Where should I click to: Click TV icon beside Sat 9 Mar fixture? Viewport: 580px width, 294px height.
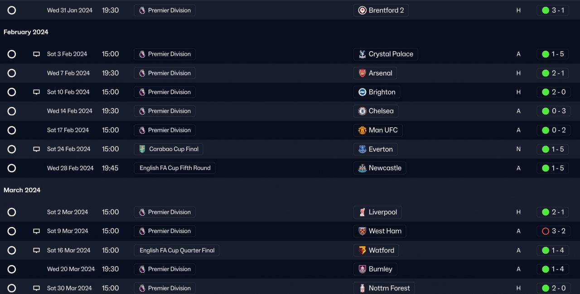[x=36, y=231]
